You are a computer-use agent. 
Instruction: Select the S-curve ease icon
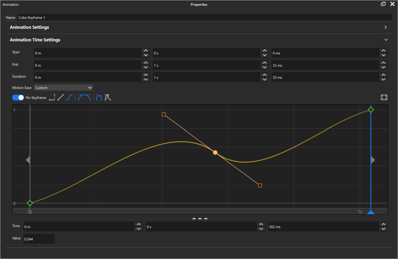(x=69, y=98)
